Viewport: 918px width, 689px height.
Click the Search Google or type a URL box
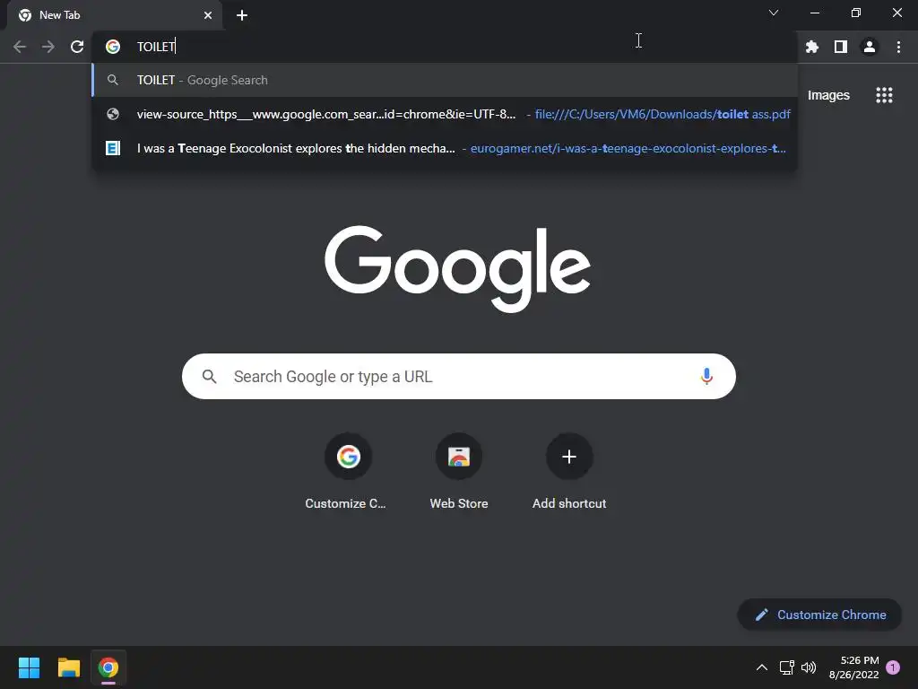(458, 376)
